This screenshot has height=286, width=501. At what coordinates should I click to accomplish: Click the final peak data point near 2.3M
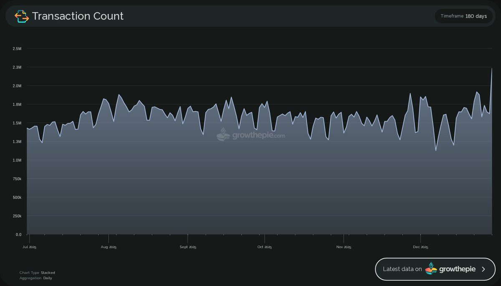point(492,68)
